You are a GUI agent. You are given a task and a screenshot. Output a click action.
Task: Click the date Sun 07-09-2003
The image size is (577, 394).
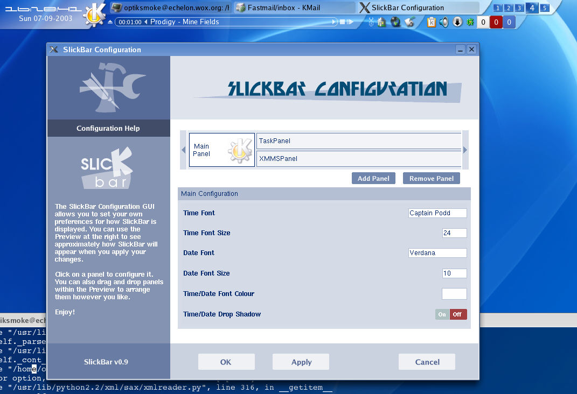[x=46, y=18]
